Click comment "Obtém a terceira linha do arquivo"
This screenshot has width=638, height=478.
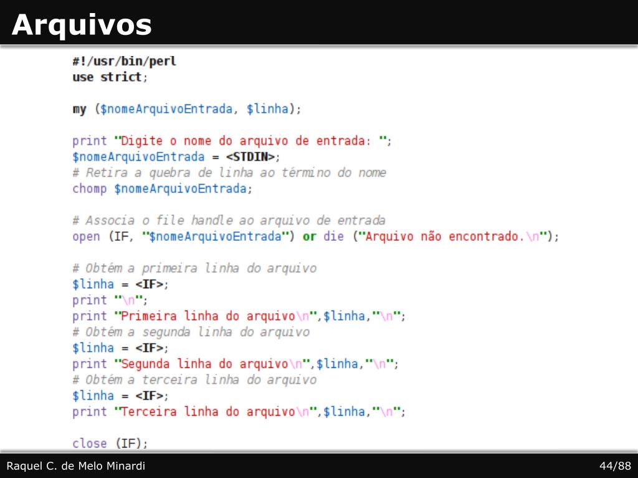(x=194, y=380)
